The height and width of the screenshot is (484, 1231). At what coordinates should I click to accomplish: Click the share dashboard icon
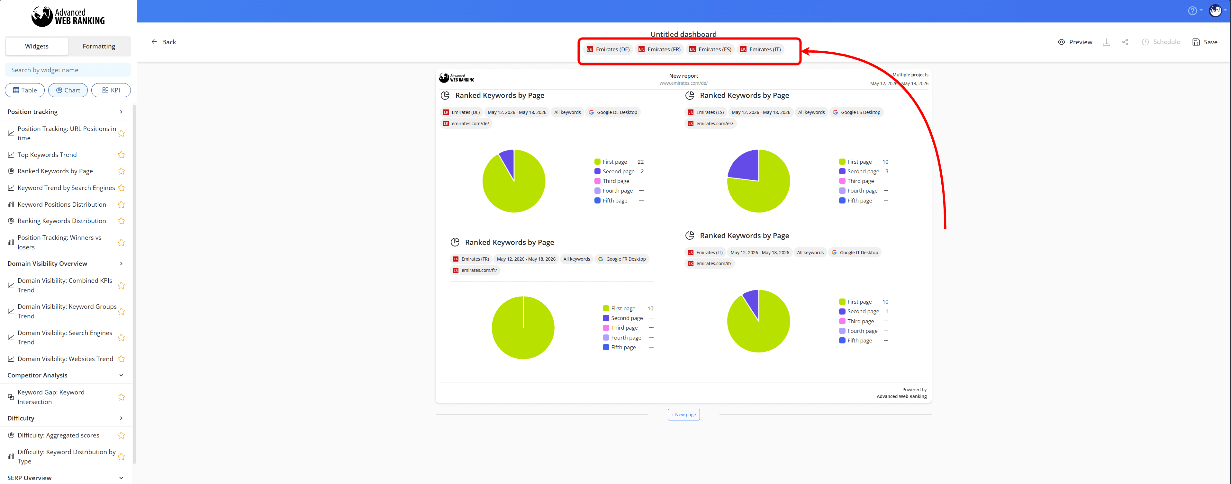tap(1125, 42)
